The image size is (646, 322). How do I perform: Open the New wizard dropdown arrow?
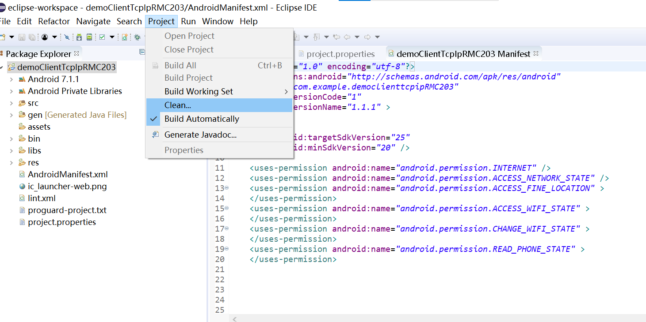(x=11, y=37)
